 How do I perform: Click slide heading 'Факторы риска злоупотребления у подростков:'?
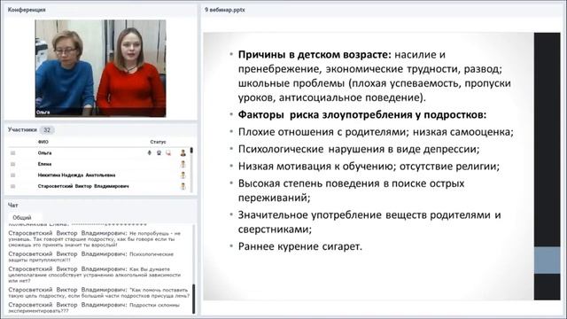[x=362, y=114]
